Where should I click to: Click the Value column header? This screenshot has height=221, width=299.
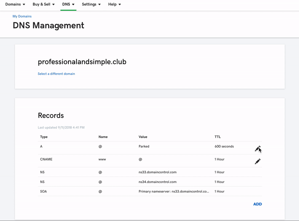(143, 137)
